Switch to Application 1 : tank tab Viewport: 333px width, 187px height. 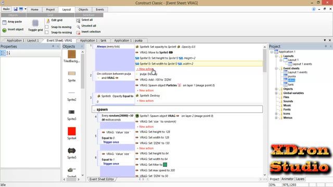click(x=93, y=41)
